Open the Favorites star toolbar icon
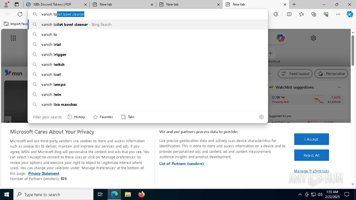 (301, 14)
